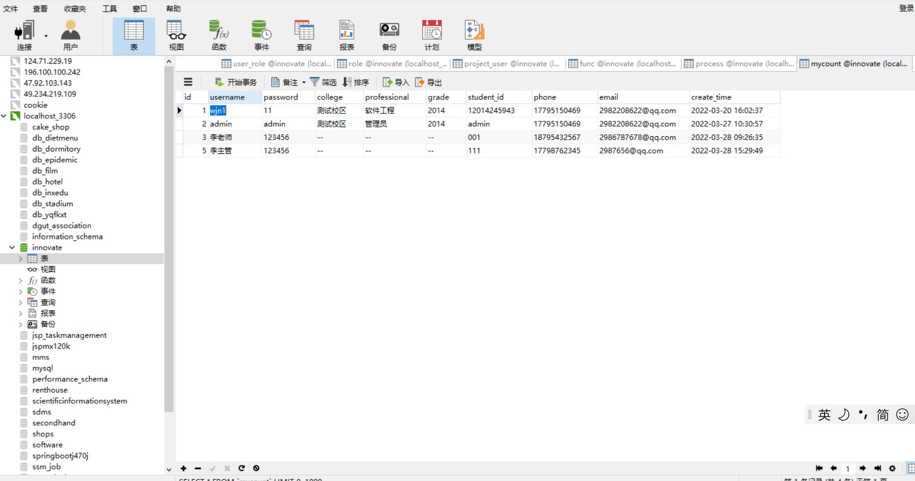Open the 备注 dropdown arrow
The image size is (915, 481).
click(x=304, y=82)
